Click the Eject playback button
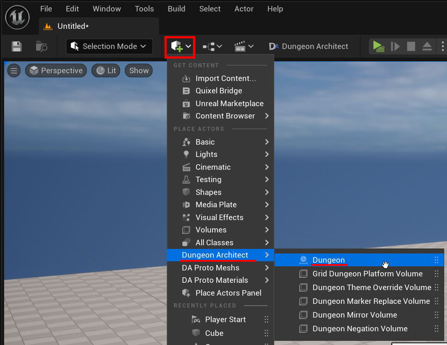447x345 pixels. [427, 46]
